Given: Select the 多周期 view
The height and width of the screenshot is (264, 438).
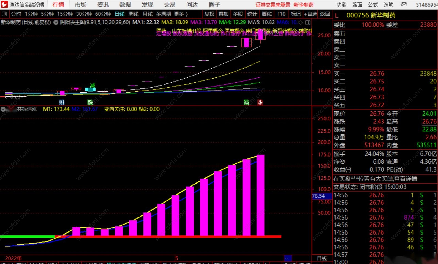Looking at the screenshot, I should (164, 14).
